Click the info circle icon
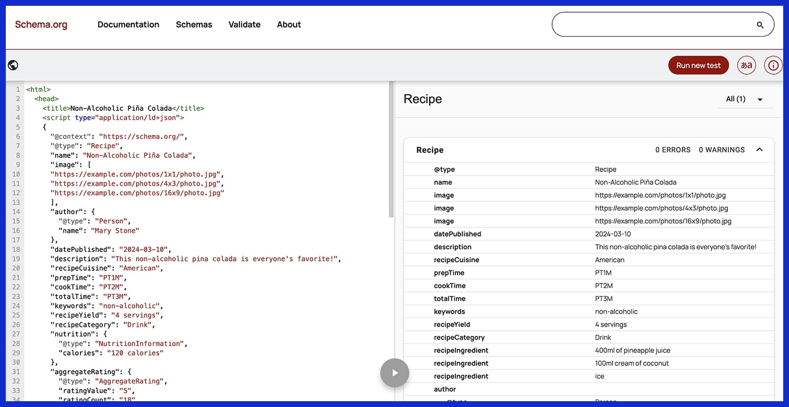Image resolution: width=789 pixels, height=407 pixels. click(x=773, y=65)
